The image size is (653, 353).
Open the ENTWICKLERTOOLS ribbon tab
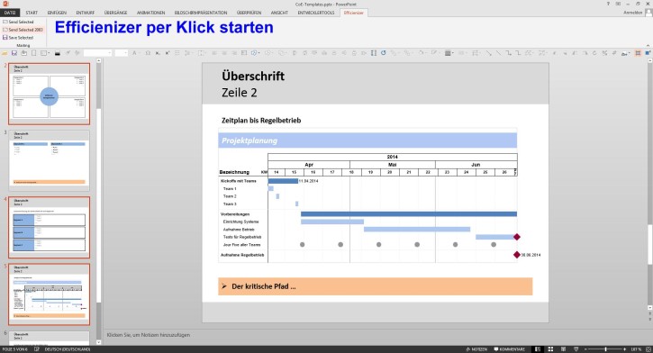tap(316, 13)
